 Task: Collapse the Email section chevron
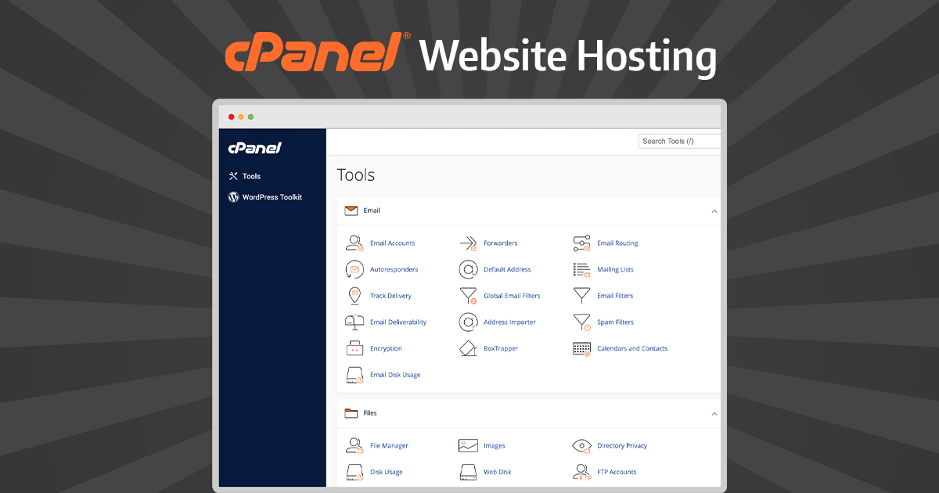coord(714,211)
